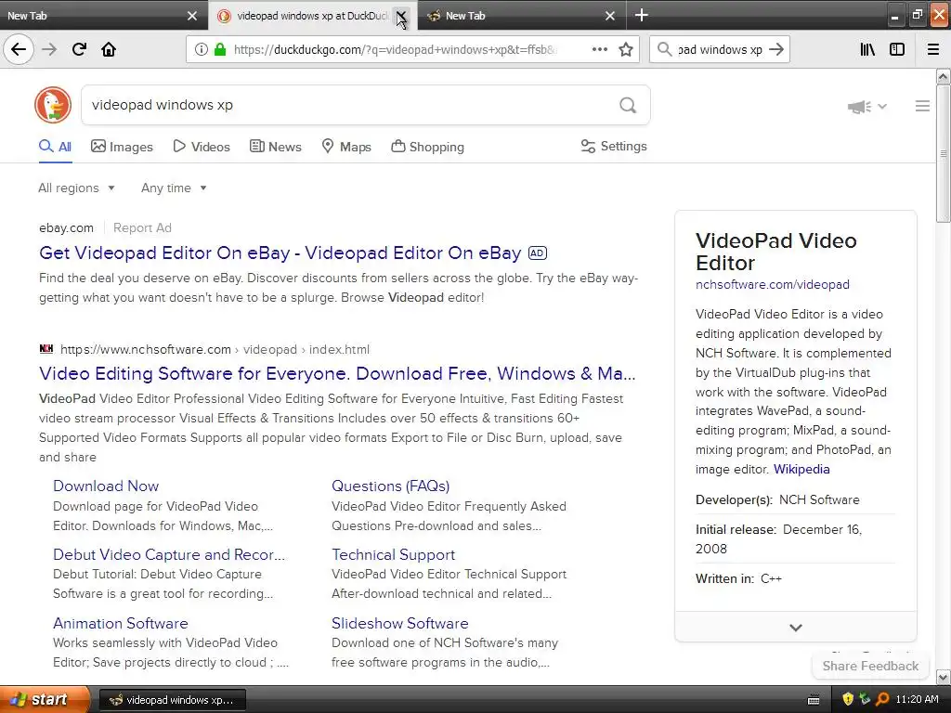Open the Technical Support sublink
Screen dimensions: 951x713
pos(393,554)
